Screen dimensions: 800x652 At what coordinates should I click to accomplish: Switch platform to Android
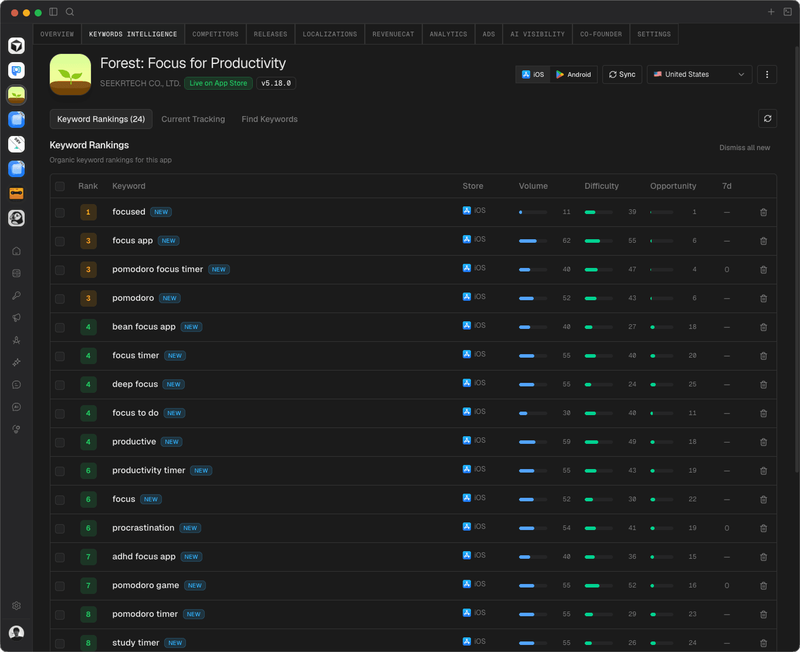[x=574, y=74]
